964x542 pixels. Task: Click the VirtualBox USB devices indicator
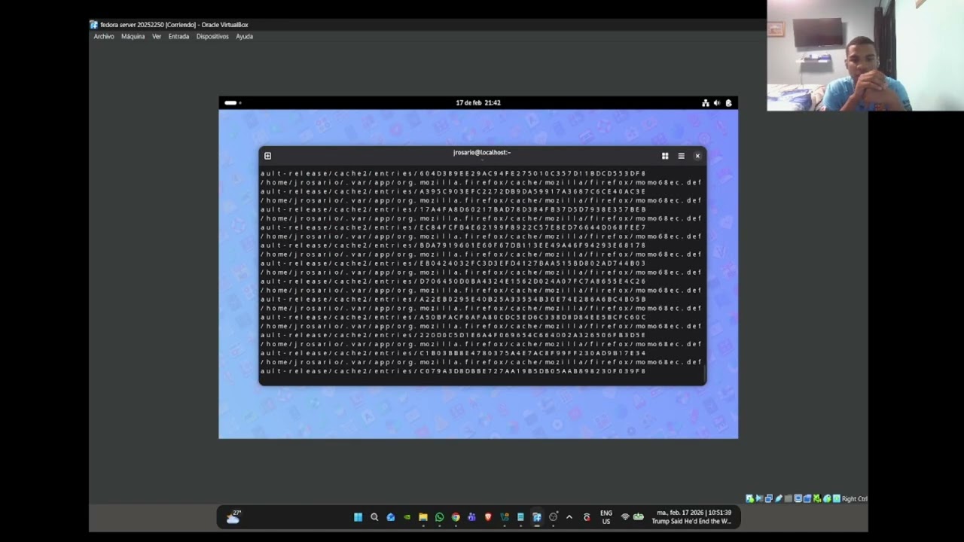779,498
